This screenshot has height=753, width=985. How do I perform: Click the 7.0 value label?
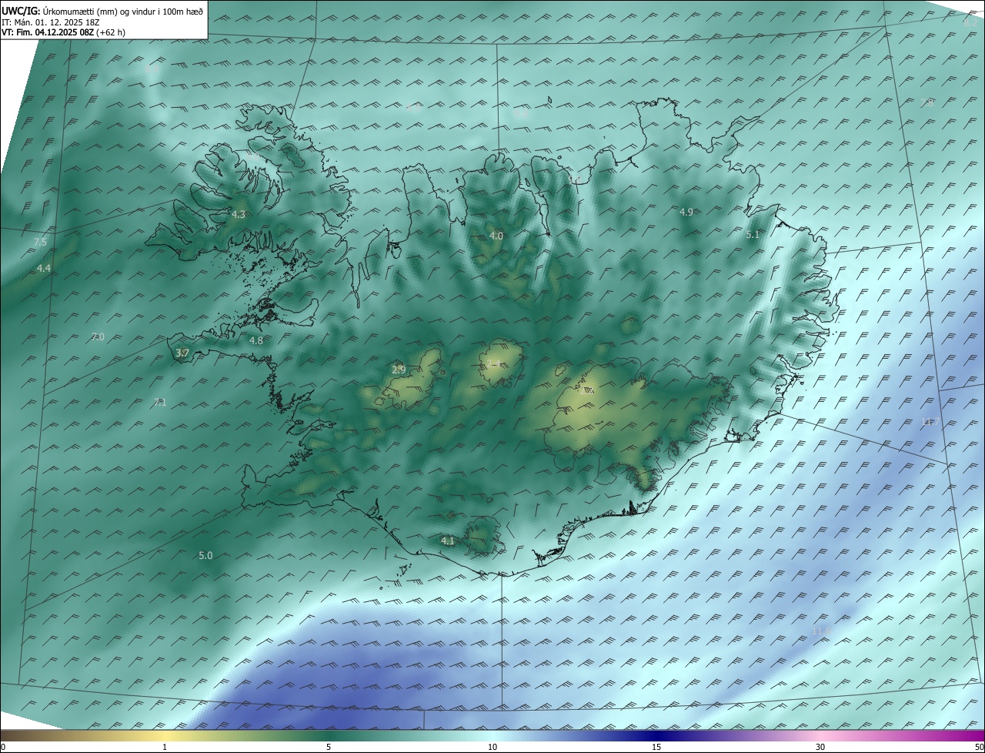(x=98, y=336)
